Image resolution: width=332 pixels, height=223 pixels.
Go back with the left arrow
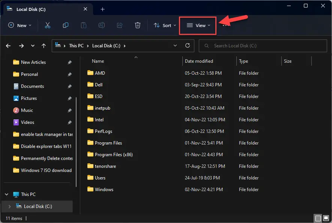click(x=8, y=46)
